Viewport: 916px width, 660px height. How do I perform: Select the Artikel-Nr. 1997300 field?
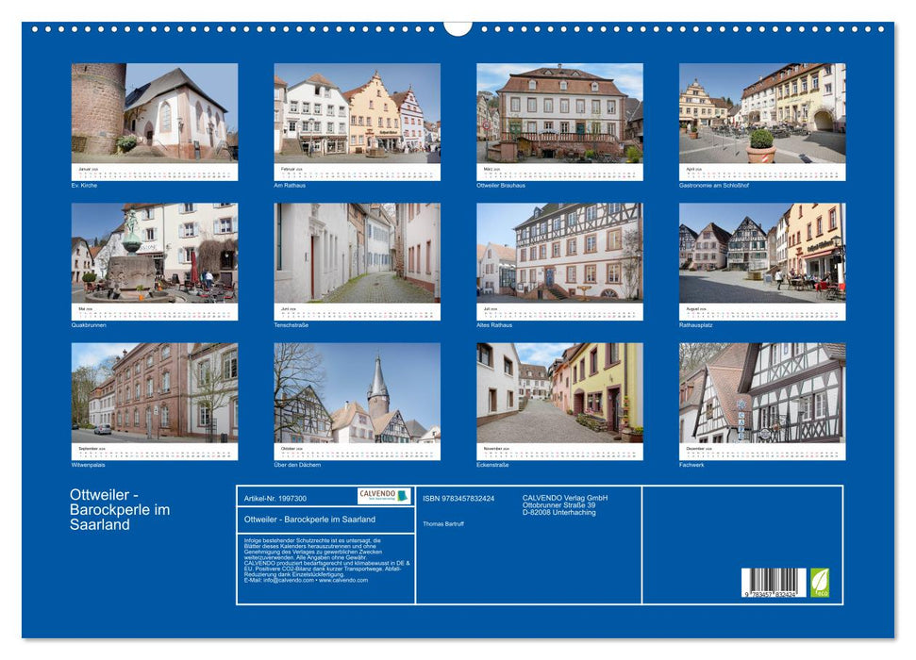(x=275, y=498)
